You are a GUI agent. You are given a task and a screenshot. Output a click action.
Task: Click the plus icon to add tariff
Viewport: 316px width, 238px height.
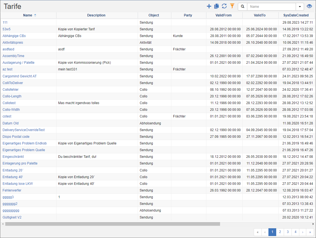coord(209,6)
